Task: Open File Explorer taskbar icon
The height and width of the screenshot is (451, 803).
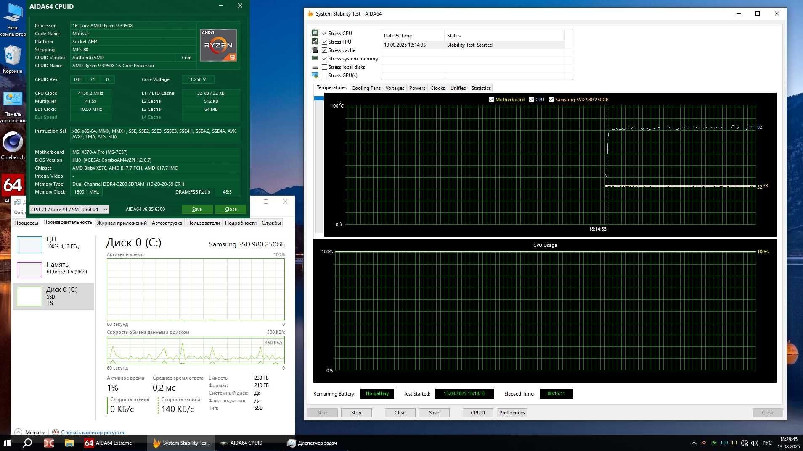Action: pos(69,443)
